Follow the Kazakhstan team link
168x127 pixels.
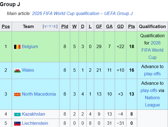coord(33,114)
